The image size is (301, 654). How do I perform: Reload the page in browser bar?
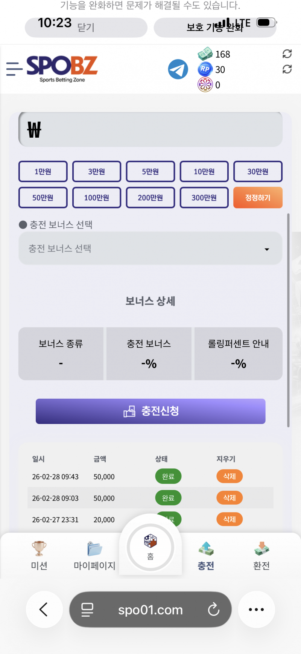point(213,609)
